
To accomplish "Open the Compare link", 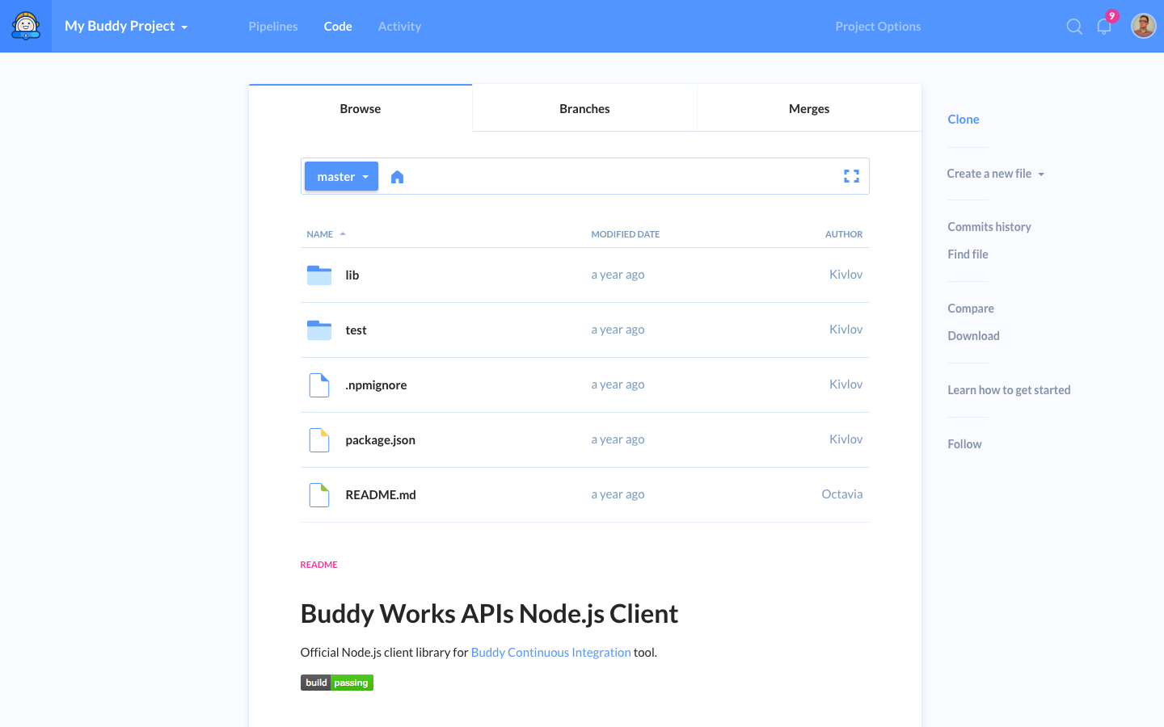I will (x=971, y=309).
